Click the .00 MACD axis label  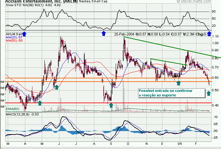point(215,131)
